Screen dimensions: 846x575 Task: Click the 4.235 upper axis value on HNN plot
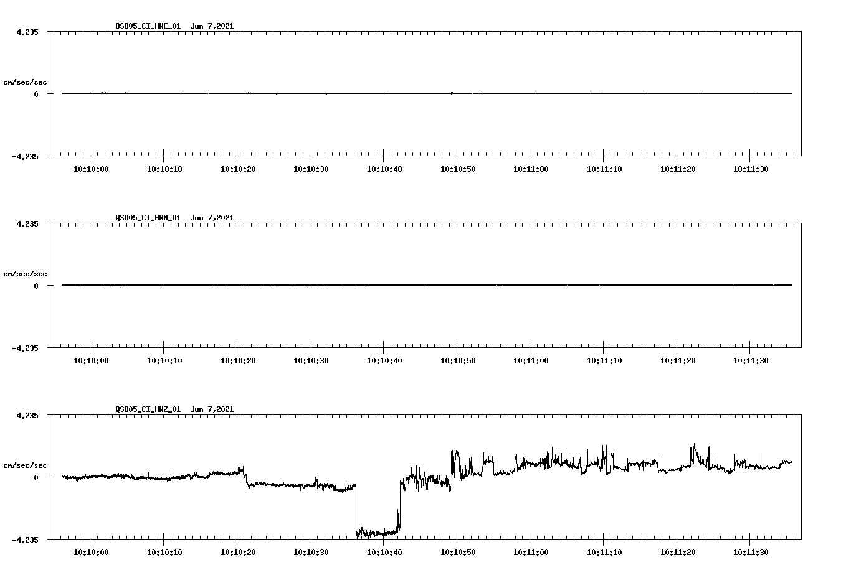click(x=27, y=224)
